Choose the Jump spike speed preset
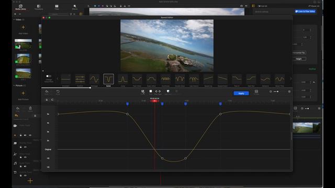 [x=123, y=79]
